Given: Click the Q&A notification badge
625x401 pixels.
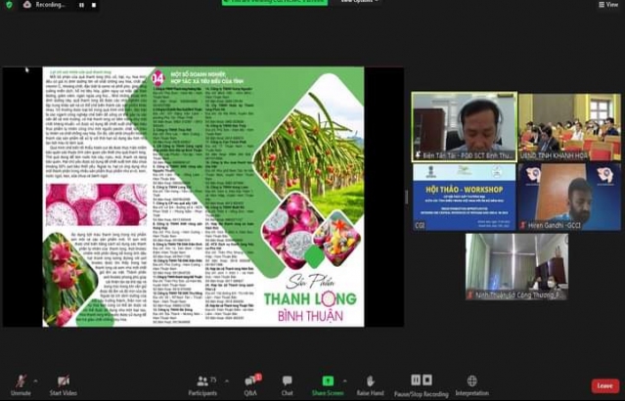Looking at the screenshot, I should (x=258, y=377).
